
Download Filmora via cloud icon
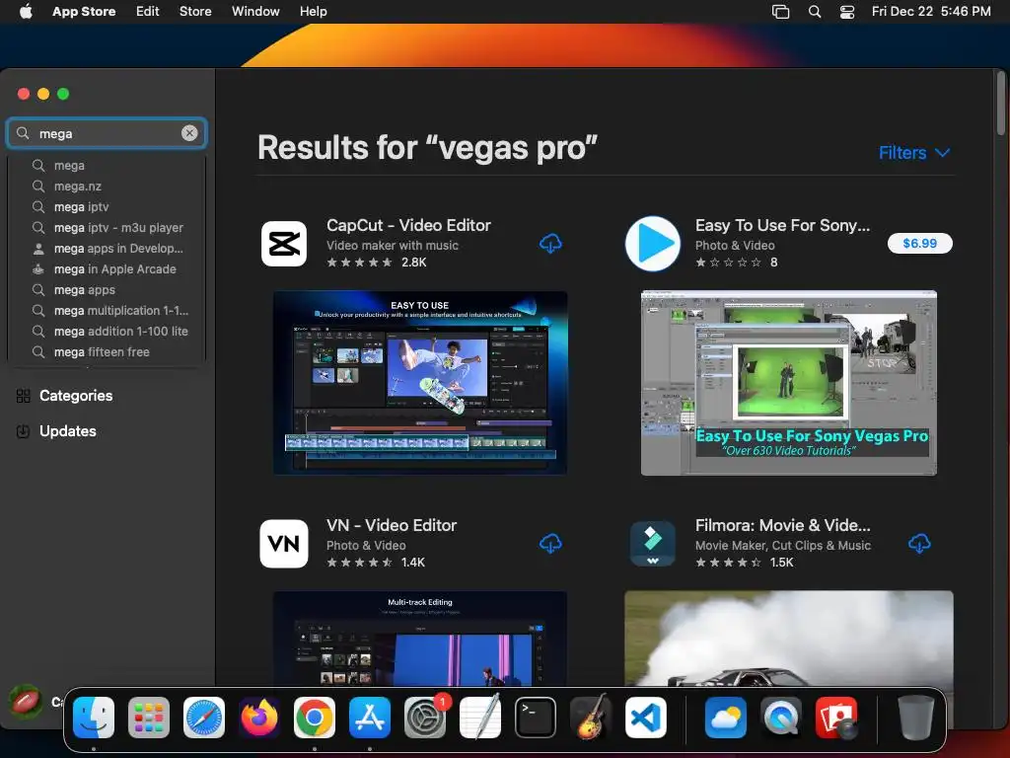[919, 544]
